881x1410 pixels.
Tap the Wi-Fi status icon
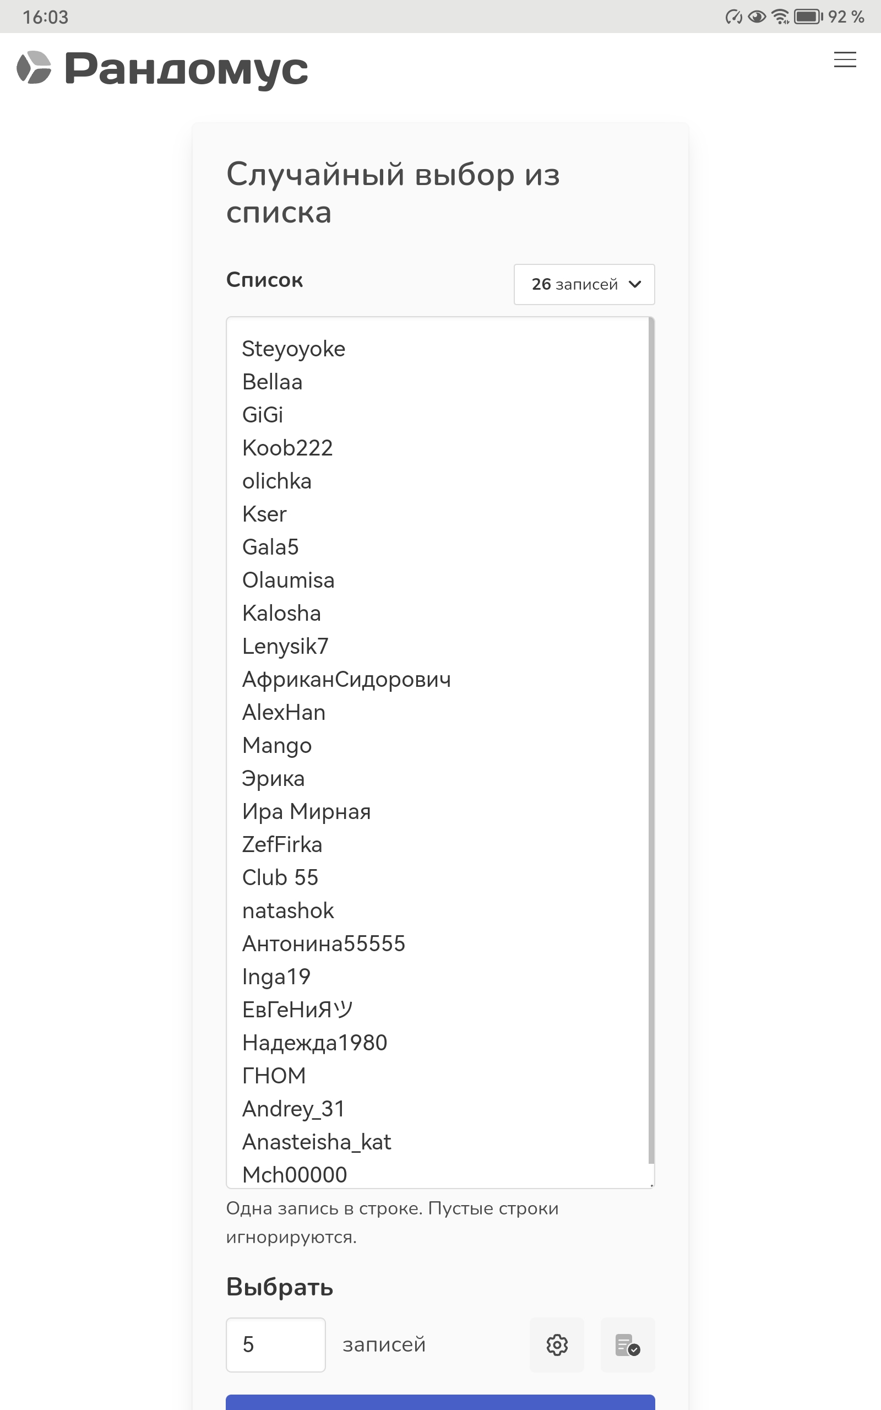click(x=780, y=17)
